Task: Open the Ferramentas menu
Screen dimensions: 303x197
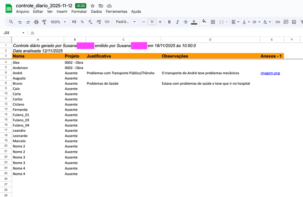Action: click(116, 12)
